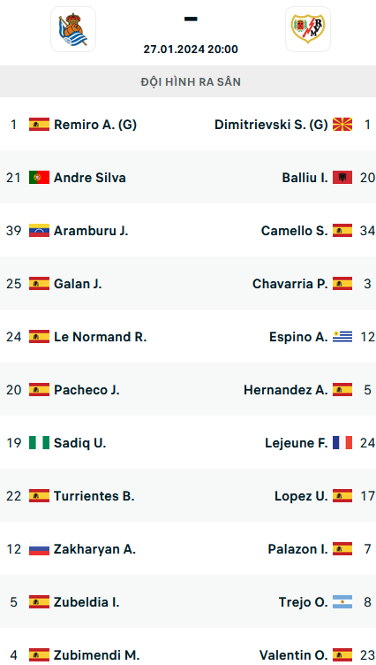Open player Chavarria P.
This screenshot has width=376, height=665.
(290, 284)
